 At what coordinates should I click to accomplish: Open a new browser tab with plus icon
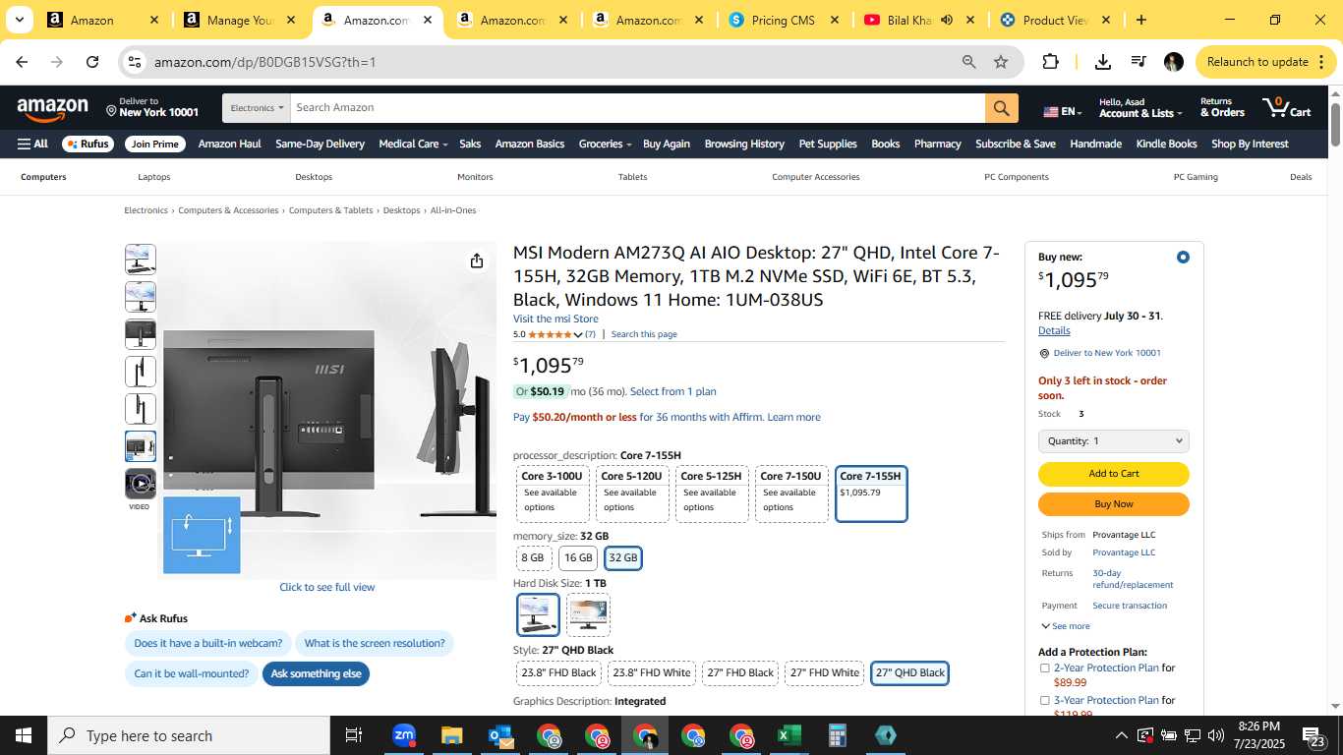pyautogui.click(x=1140, y=20)
